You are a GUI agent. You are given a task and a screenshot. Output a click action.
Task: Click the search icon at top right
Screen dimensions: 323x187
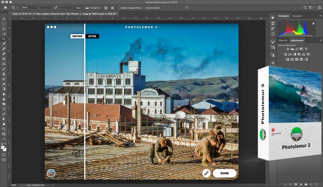305,8
